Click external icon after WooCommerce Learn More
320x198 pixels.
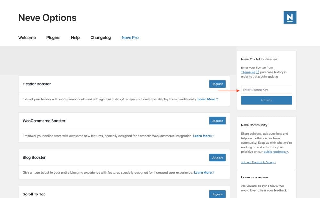click(212, 136)
